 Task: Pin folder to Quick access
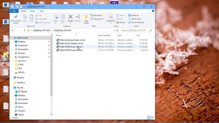(x=16, y=19)
